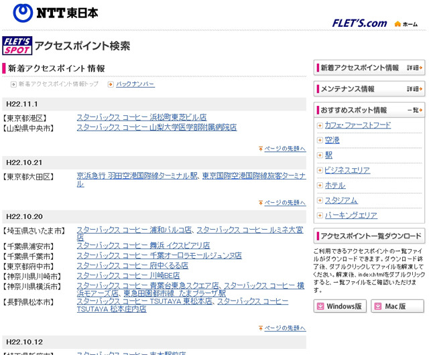Click arrow icon beside バックナンバー
Viewport: 429px width, 355px height.
pos(111,84)
